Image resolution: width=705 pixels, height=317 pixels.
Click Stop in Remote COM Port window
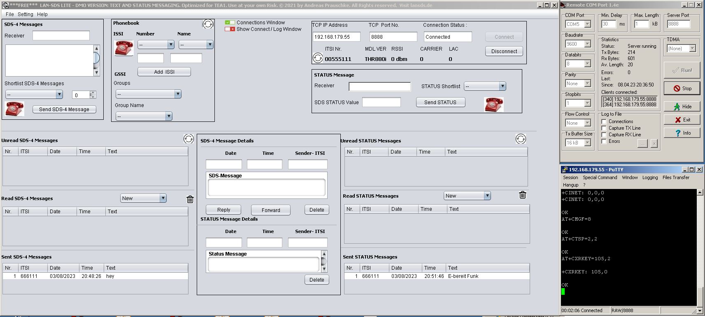coord(682,88)
